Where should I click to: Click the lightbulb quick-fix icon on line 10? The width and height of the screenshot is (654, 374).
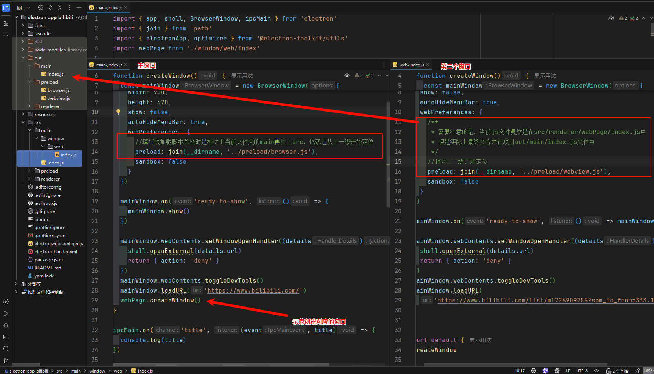point(118,112)
